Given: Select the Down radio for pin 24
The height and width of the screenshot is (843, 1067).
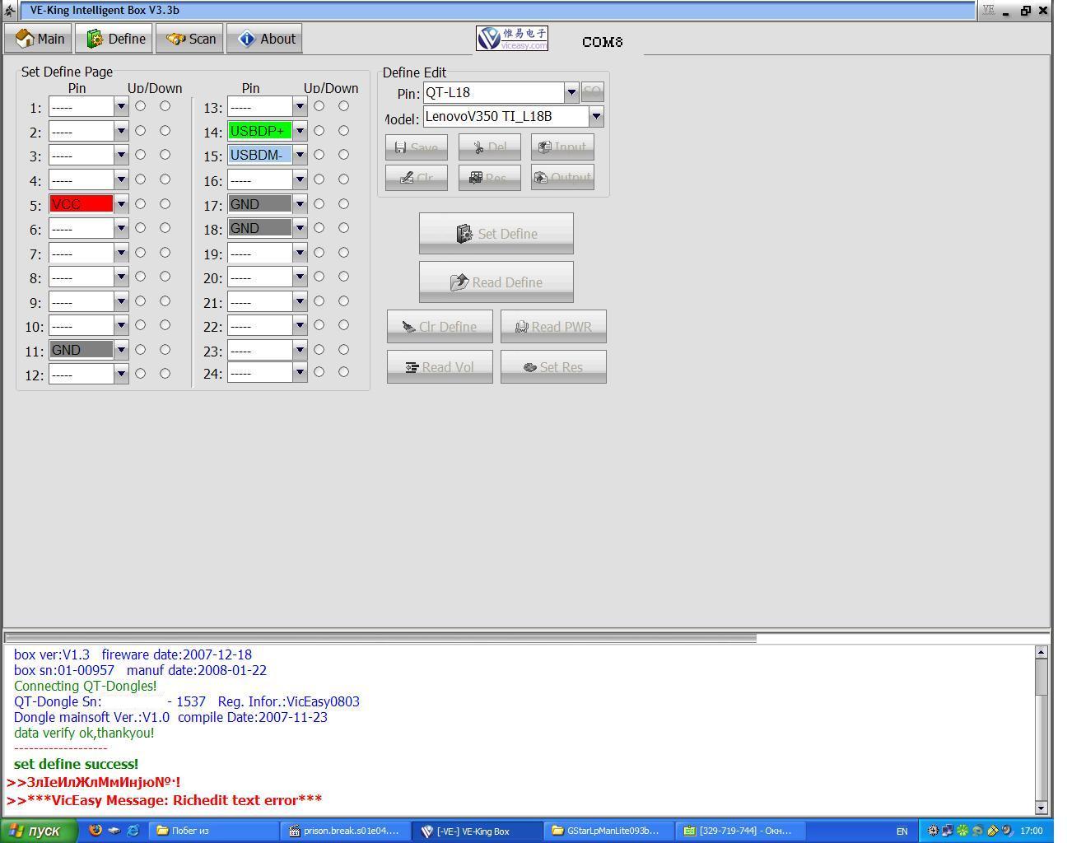Looking at the screenshot, I should 344,372.
